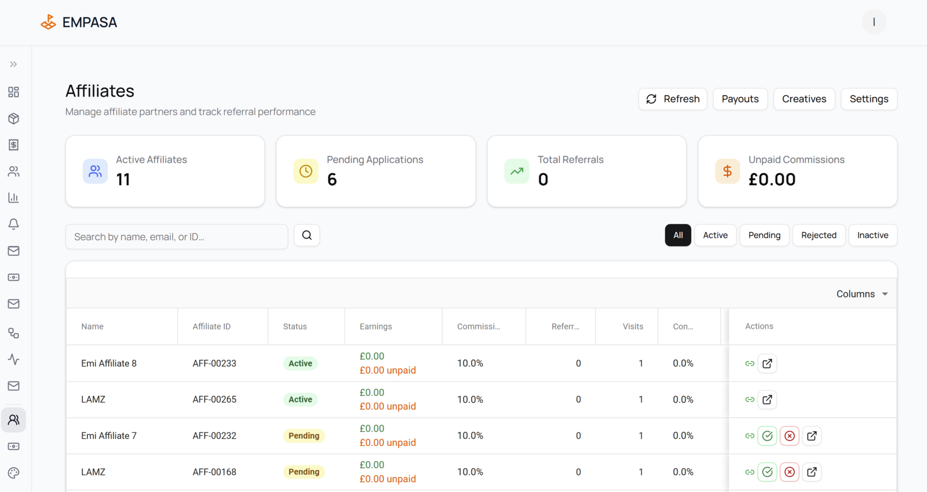Reject AFF-00168 application
This screenshot has height=492, width=927.
[x=790, y=472]
